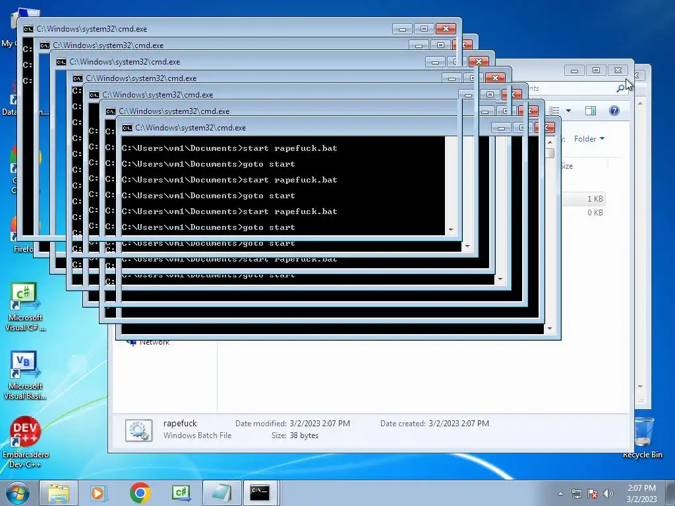Select the file row showing 0 KB
The height and width of the screenshot is (506, 675).
(583, 213)
